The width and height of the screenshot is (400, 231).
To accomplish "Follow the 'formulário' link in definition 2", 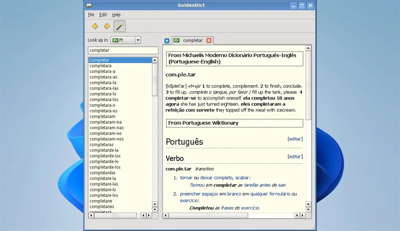I will pyautogui.click(x=279, y=194).
